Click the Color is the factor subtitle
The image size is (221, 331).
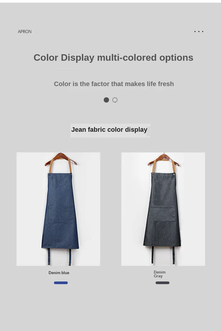pyautogui.click(x=114, y=84)
